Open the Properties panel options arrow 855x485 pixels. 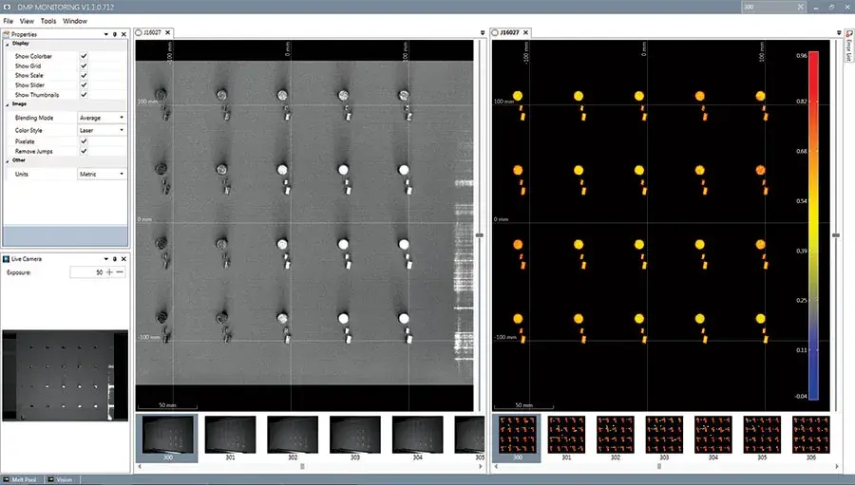click(x=104, y=34)
